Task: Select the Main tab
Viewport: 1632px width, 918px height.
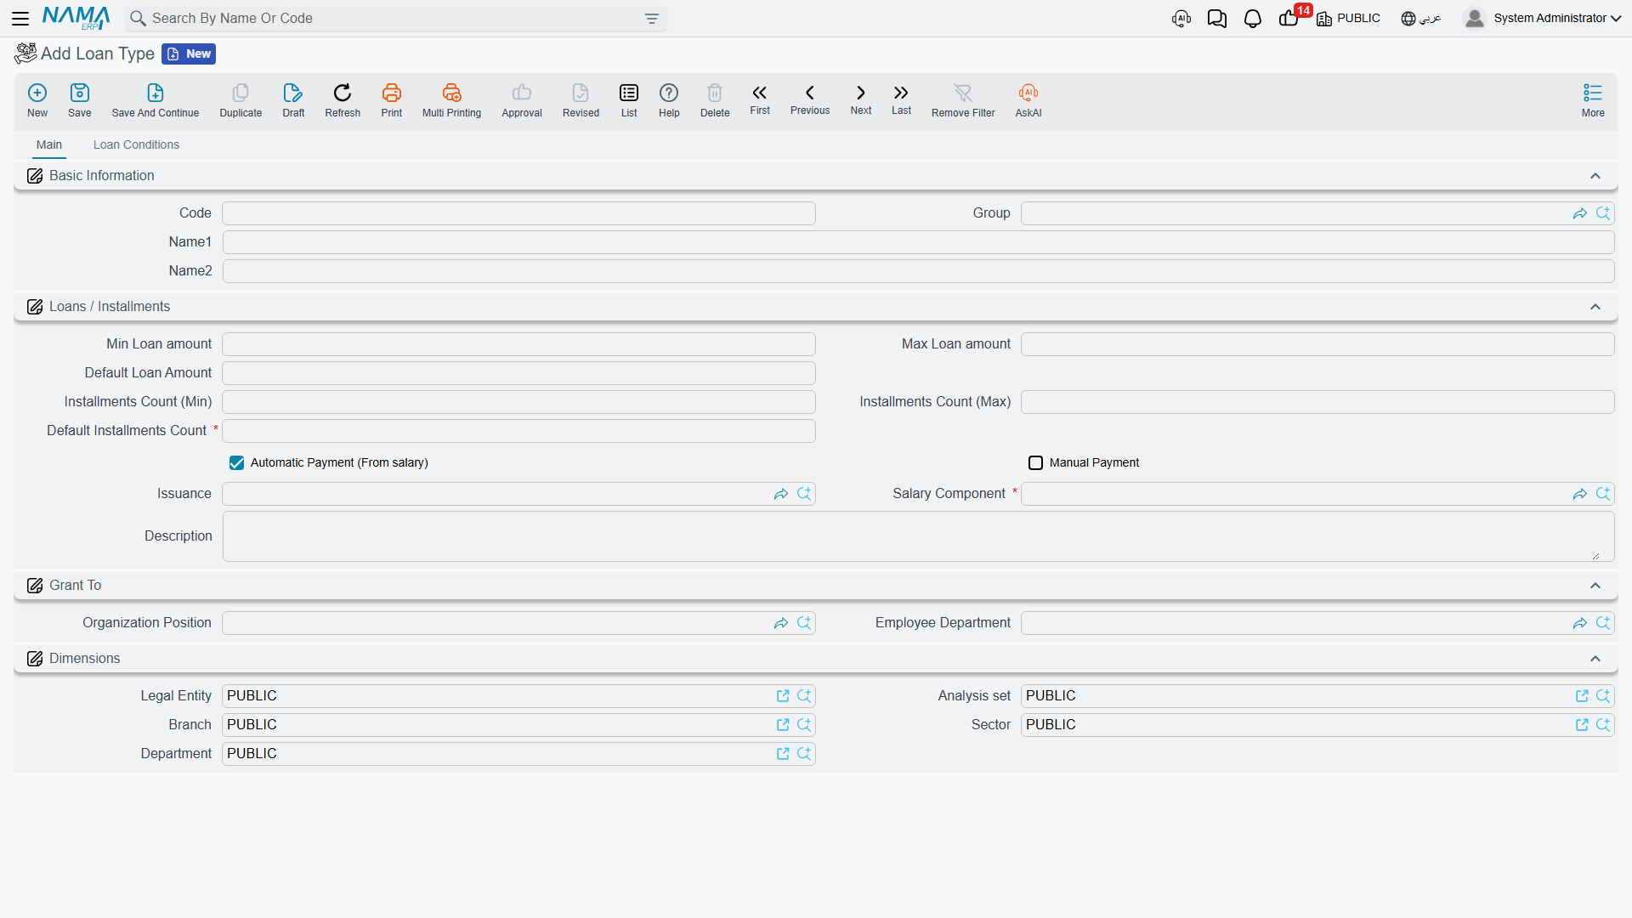Action: point(49,145)
